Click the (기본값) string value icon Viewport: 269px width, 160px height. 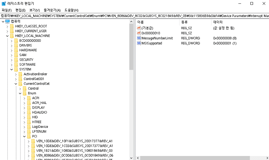139,28
